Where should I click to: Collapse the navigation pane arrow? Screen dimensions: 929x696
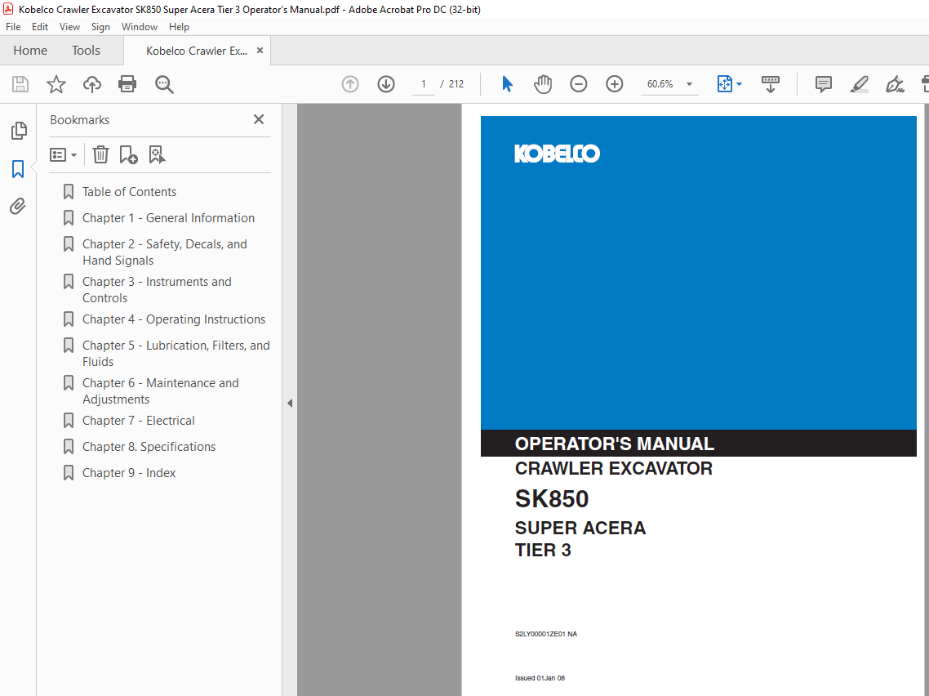[x=290, y=403]
